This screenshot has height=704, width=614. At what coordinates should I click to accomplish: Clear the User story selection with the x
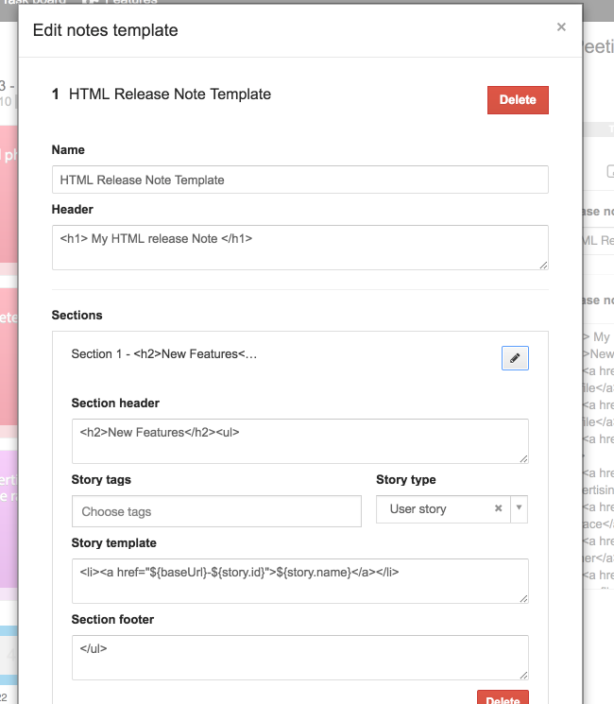click(x=498, y=508)
